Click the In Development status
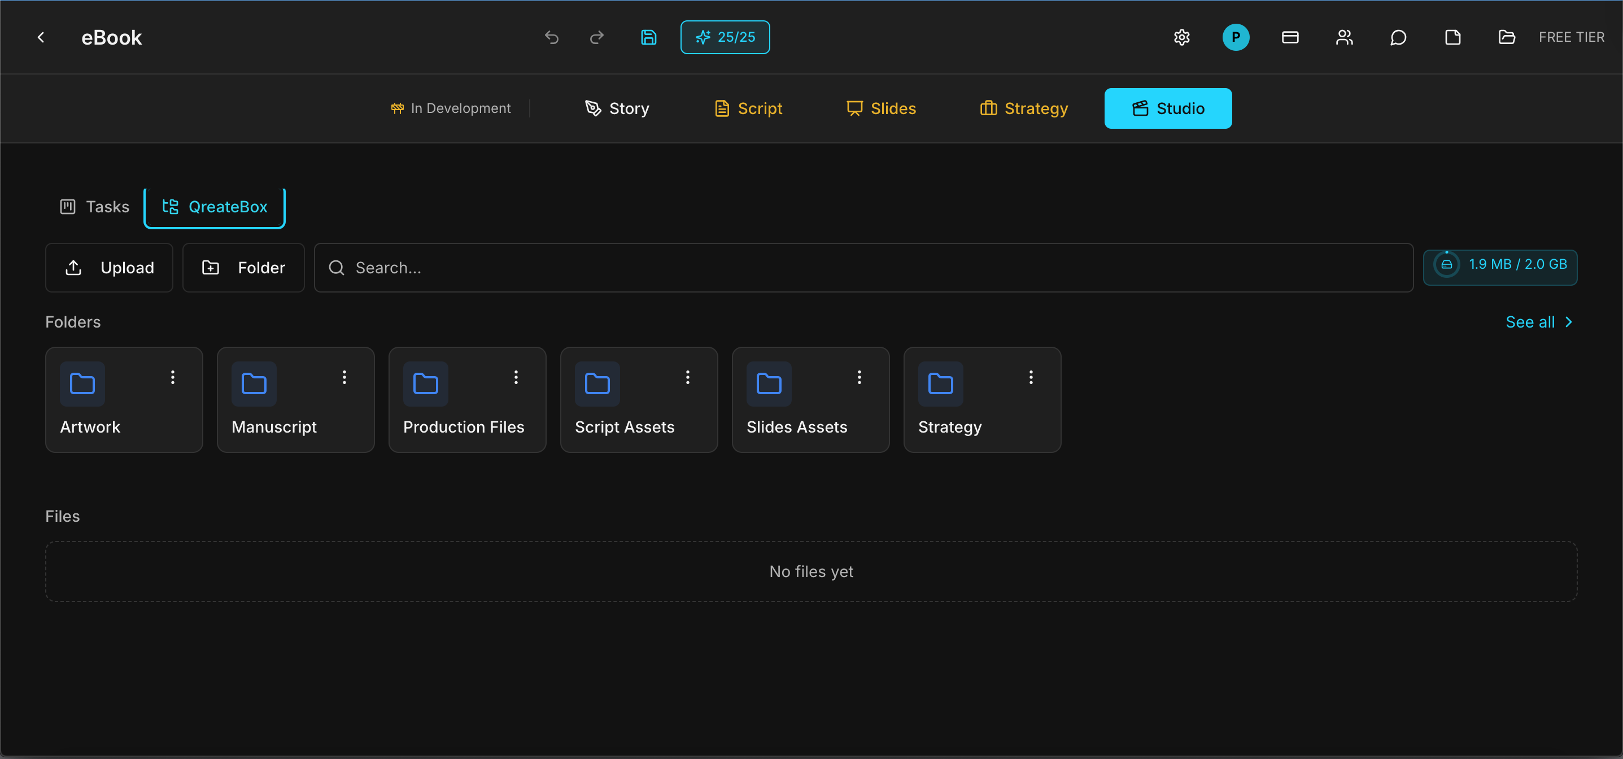The height and width of the screenshot is (759, 1623). 451,108
